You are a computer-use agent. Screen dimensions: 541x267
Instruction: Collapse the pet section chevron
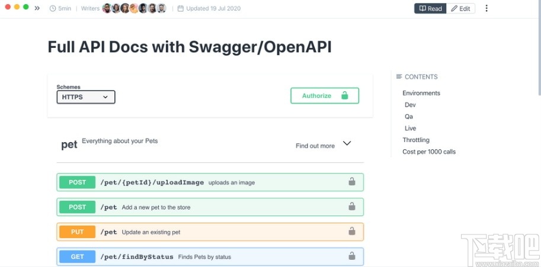pos(347,143)
